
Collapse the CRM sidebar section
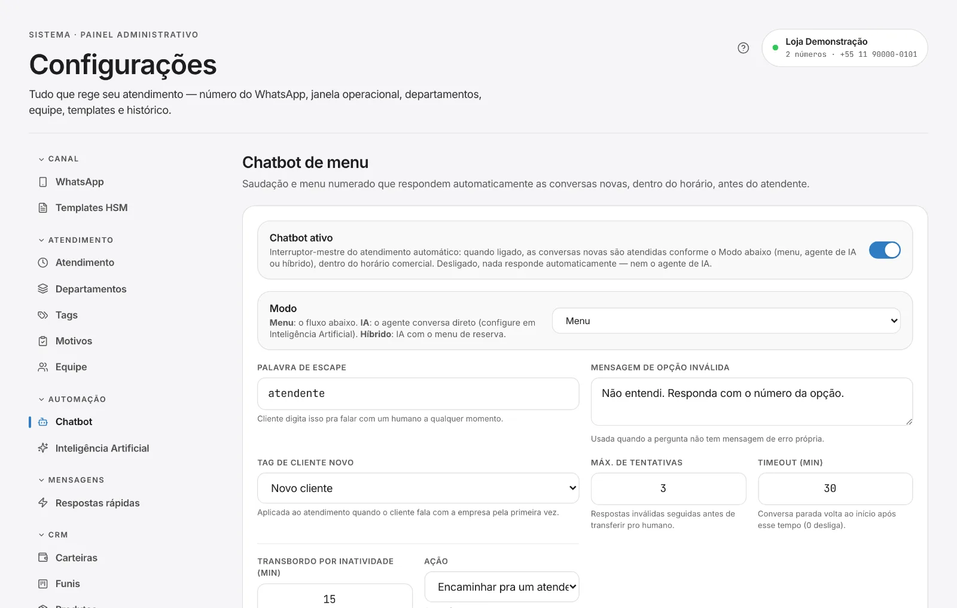point(53,535)
